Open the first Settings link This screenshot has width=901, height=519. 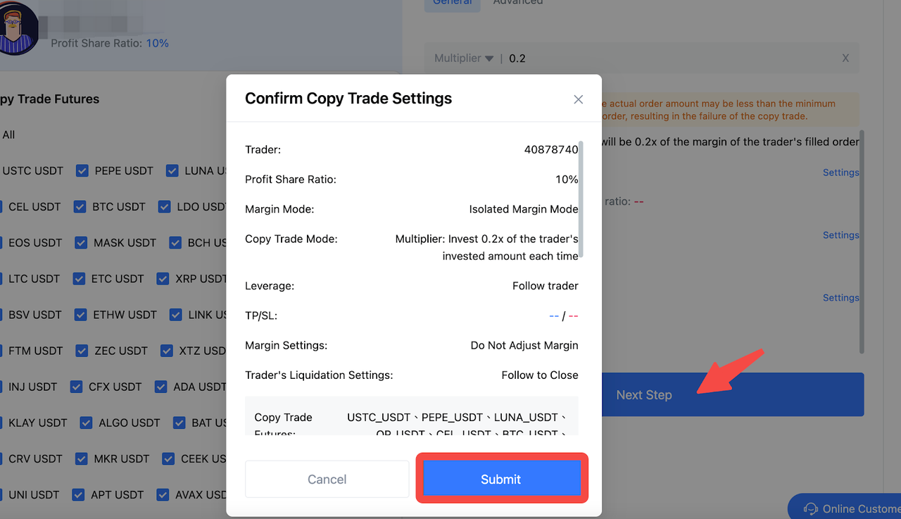point(840,173)
